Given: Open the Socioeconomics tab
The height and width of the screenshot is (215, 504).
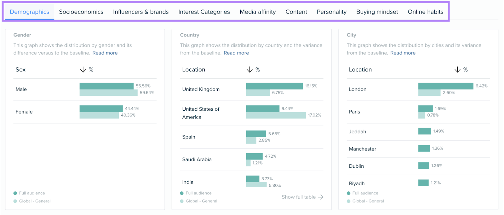Looking at the screenshot, I should (81, 12).
